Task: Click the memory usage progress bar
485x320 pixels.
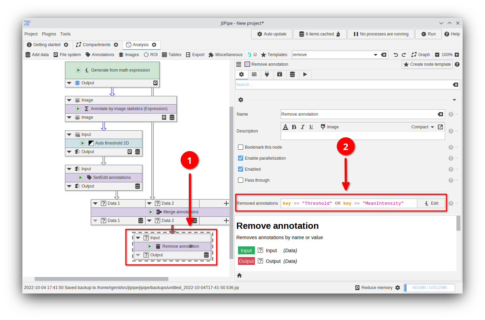Action: (429, 288)
